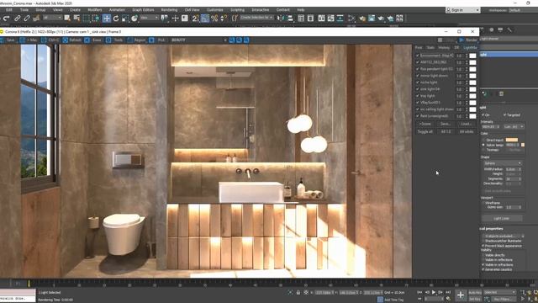Open the Modifiers menu
The width and height of the screenshot is (538, 303).
[x=95, y=10]
